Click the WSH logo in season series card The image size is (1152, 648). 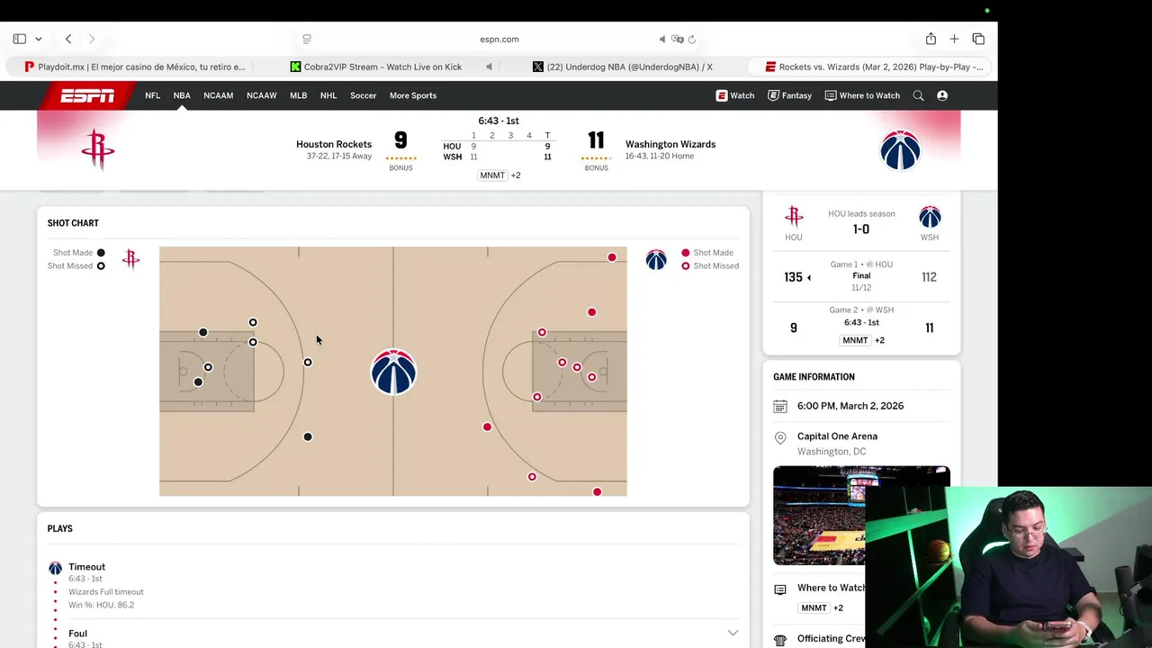point(930,217)
